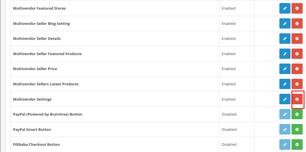
Task: Click the Pilibaba Checkout Button row name
Action: [36, 144]
